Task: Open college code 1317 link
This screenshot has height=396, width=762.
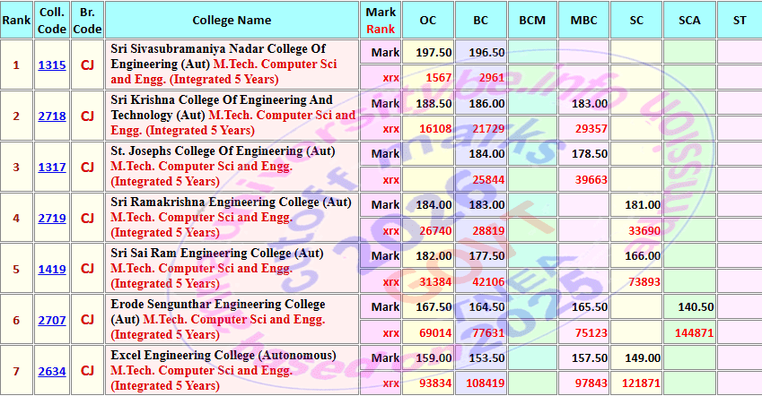Action: tap(52, 167)
